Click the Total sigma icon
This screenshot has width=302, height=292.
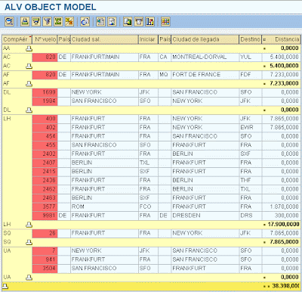pos(58,21)
